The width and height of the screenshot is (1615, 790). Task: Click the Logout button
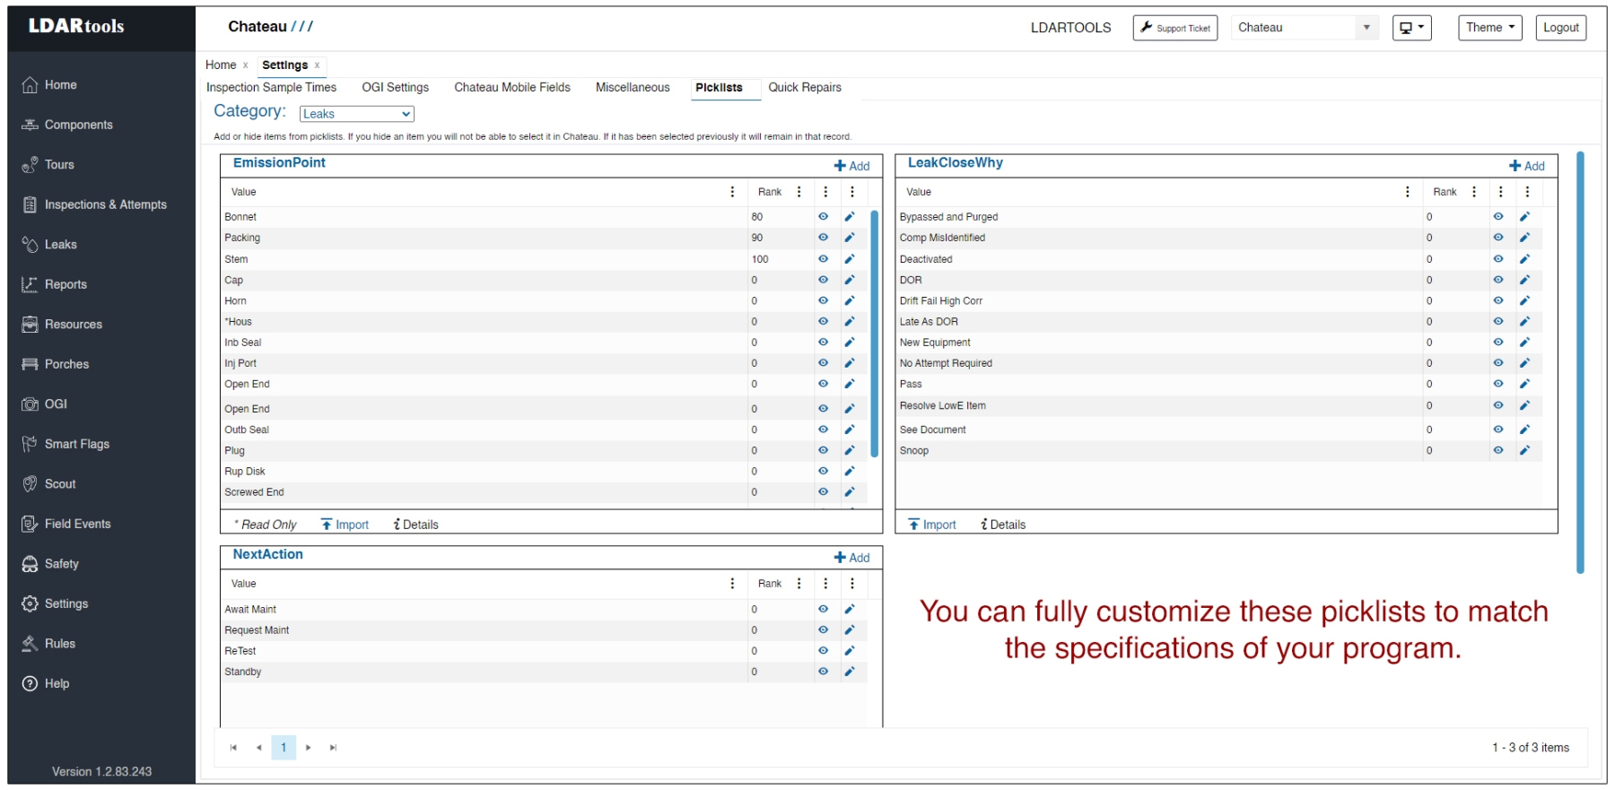[1560, 28]
